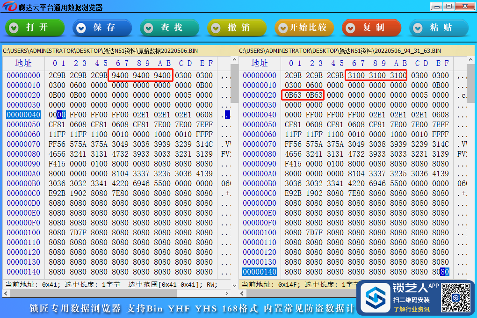Click the 粘贴 (Paste) button

tap(439, 28)
